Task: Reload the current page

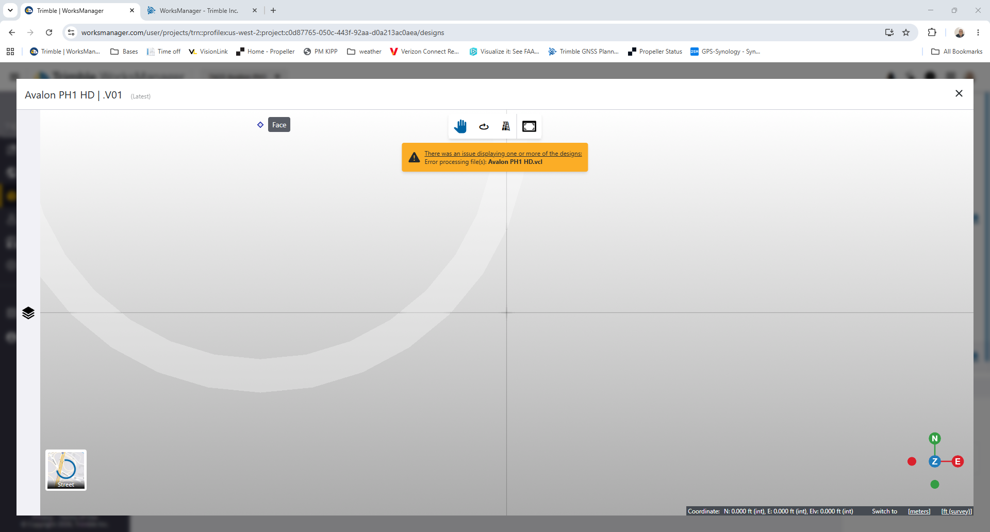Action: [x=49, y=32]
